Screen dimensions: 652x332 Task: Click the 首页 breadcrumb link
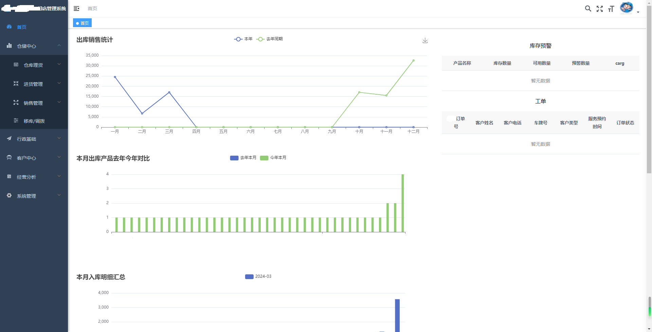coord(92,8)
